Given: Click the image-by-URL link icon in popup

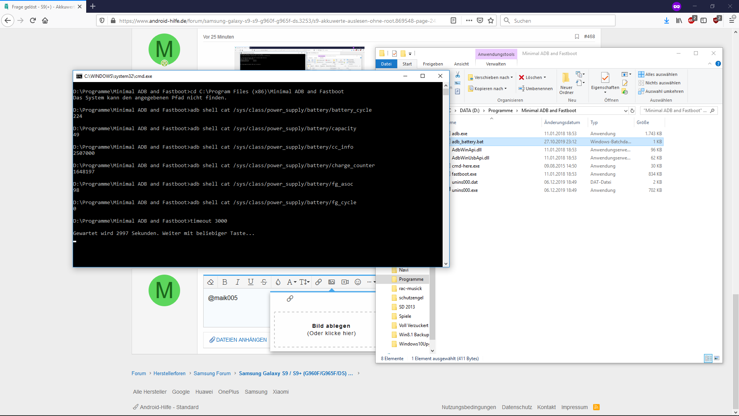Looking at the screenshot, I should coord(290,299).
